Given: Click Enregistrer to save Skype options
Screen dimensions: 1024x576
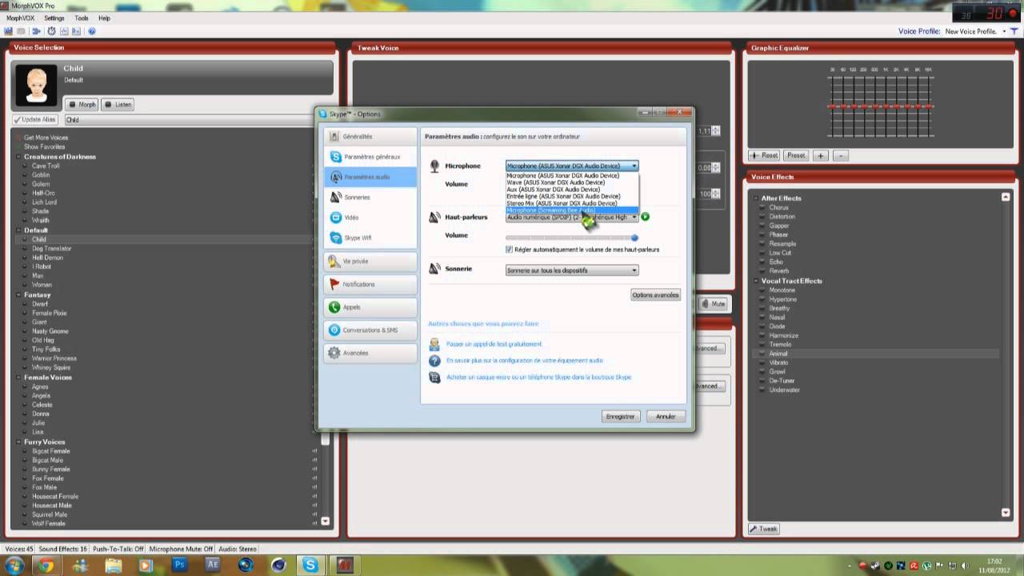Looking at the screenshot, I should tap(621, 416).
